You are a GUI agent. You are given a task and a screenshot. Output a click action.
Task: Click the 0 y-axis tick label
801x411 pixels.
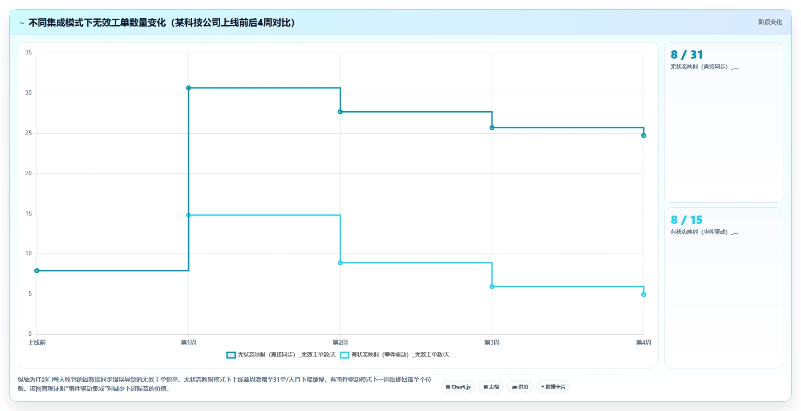point(30,334)
